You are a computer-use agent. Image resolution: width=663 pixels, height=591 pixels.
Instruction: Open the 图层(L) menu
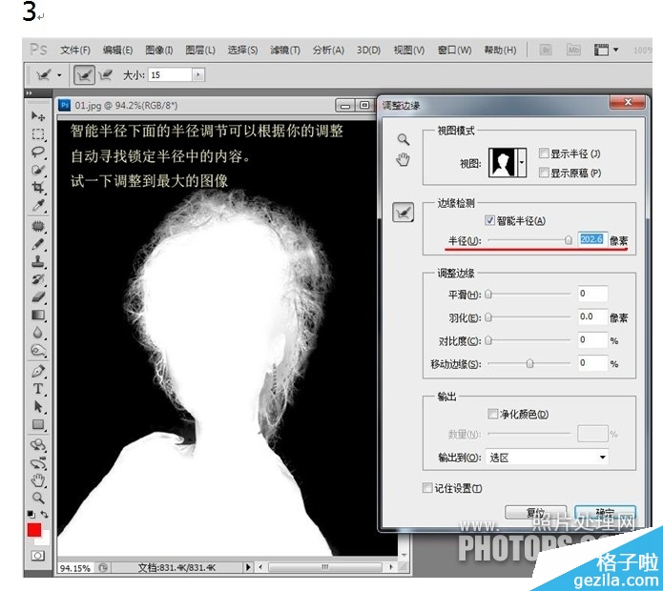[200, 51]
